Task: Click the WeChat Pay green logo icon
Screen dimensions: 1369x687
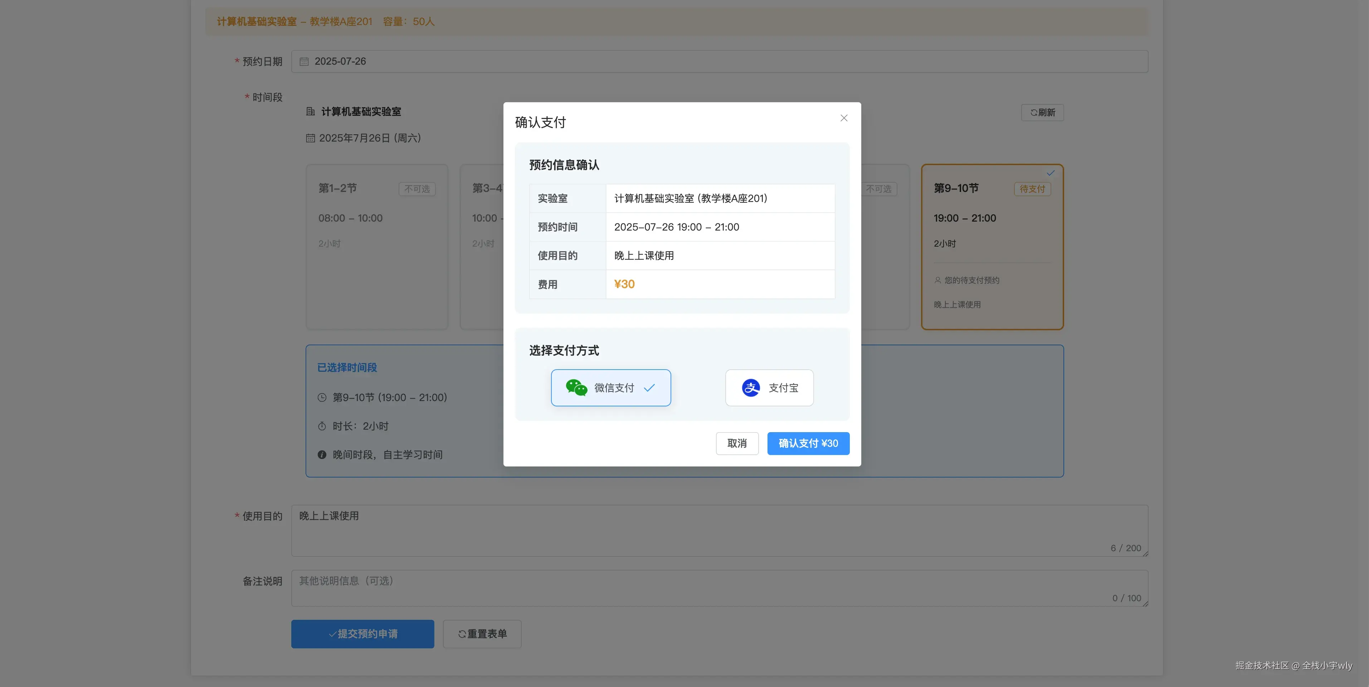Action: pyautogui.click(x=576, y=388)
